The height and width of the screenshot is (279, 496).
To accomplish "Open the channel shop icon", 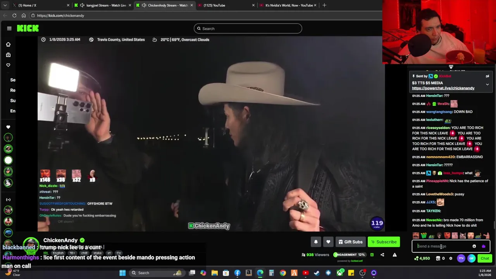I will coord(438,258).
